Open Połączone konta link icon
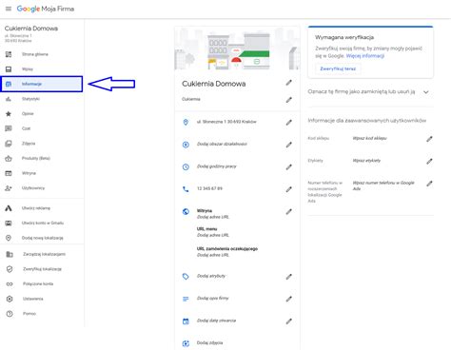The image size is (451, 350). (10, 283)
